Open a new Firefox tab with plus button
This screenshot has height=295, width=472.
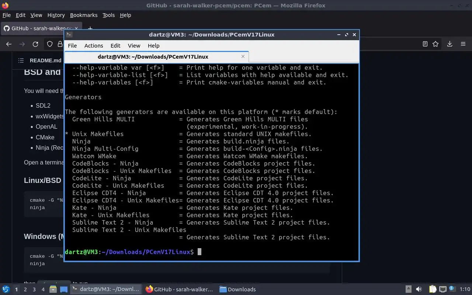[x=90, y=28]
